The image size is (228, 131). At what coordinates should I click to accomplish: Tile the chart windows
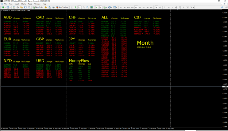point(92,7)
